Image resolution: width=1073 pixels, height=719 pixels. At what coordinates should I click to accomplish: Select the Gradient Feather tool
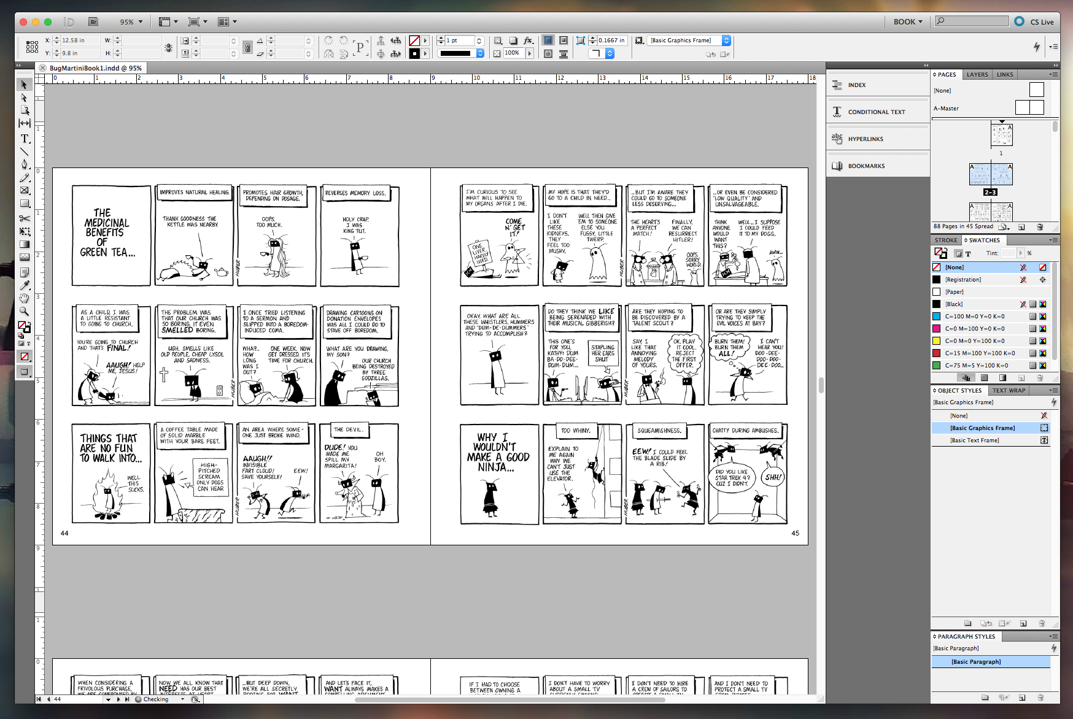click(24, 257)
